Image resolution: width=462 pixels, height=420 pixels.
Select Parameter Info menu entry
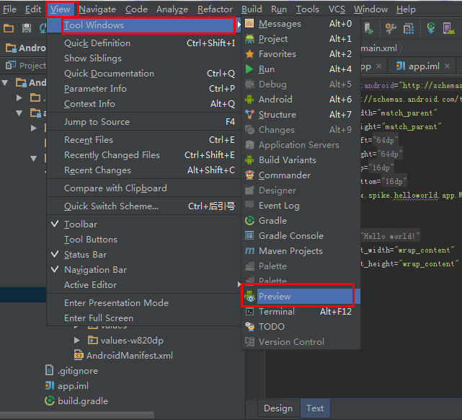143,89
